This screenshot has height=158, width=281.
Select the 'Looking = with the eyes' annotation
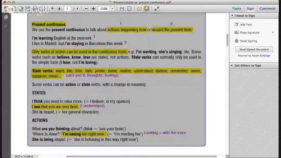coord(165,133)
